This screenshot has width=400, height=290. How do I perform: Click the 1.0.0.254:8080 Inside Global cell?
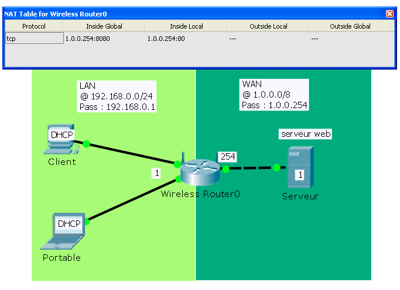click(x=88, y=38)
